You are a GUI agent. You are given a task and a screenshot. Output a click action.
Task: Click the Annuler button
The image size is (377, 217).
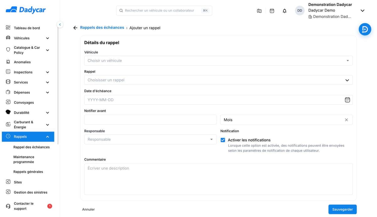point(88,209)
